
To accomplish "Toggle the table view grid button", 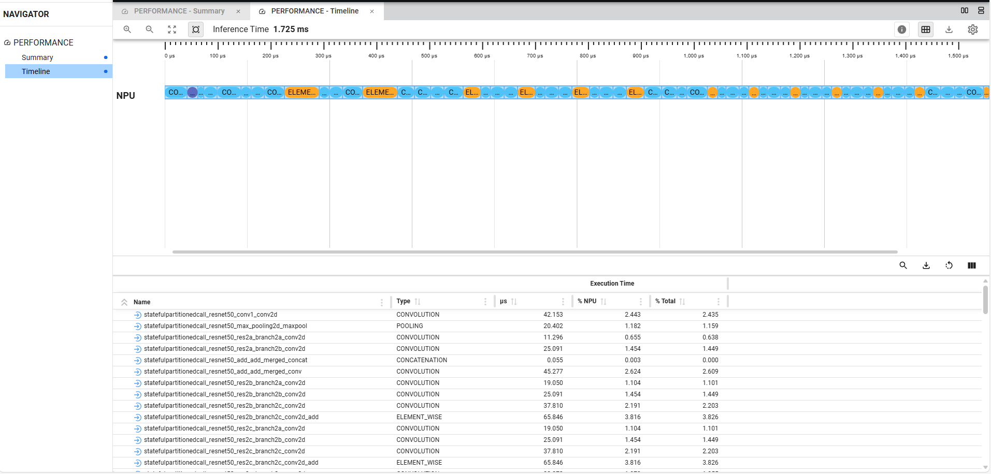I will coord(925,29).
